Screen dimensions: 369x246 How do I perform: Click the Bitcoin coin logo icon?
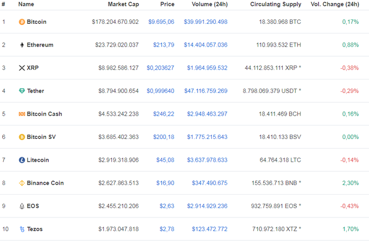(22, 22)
